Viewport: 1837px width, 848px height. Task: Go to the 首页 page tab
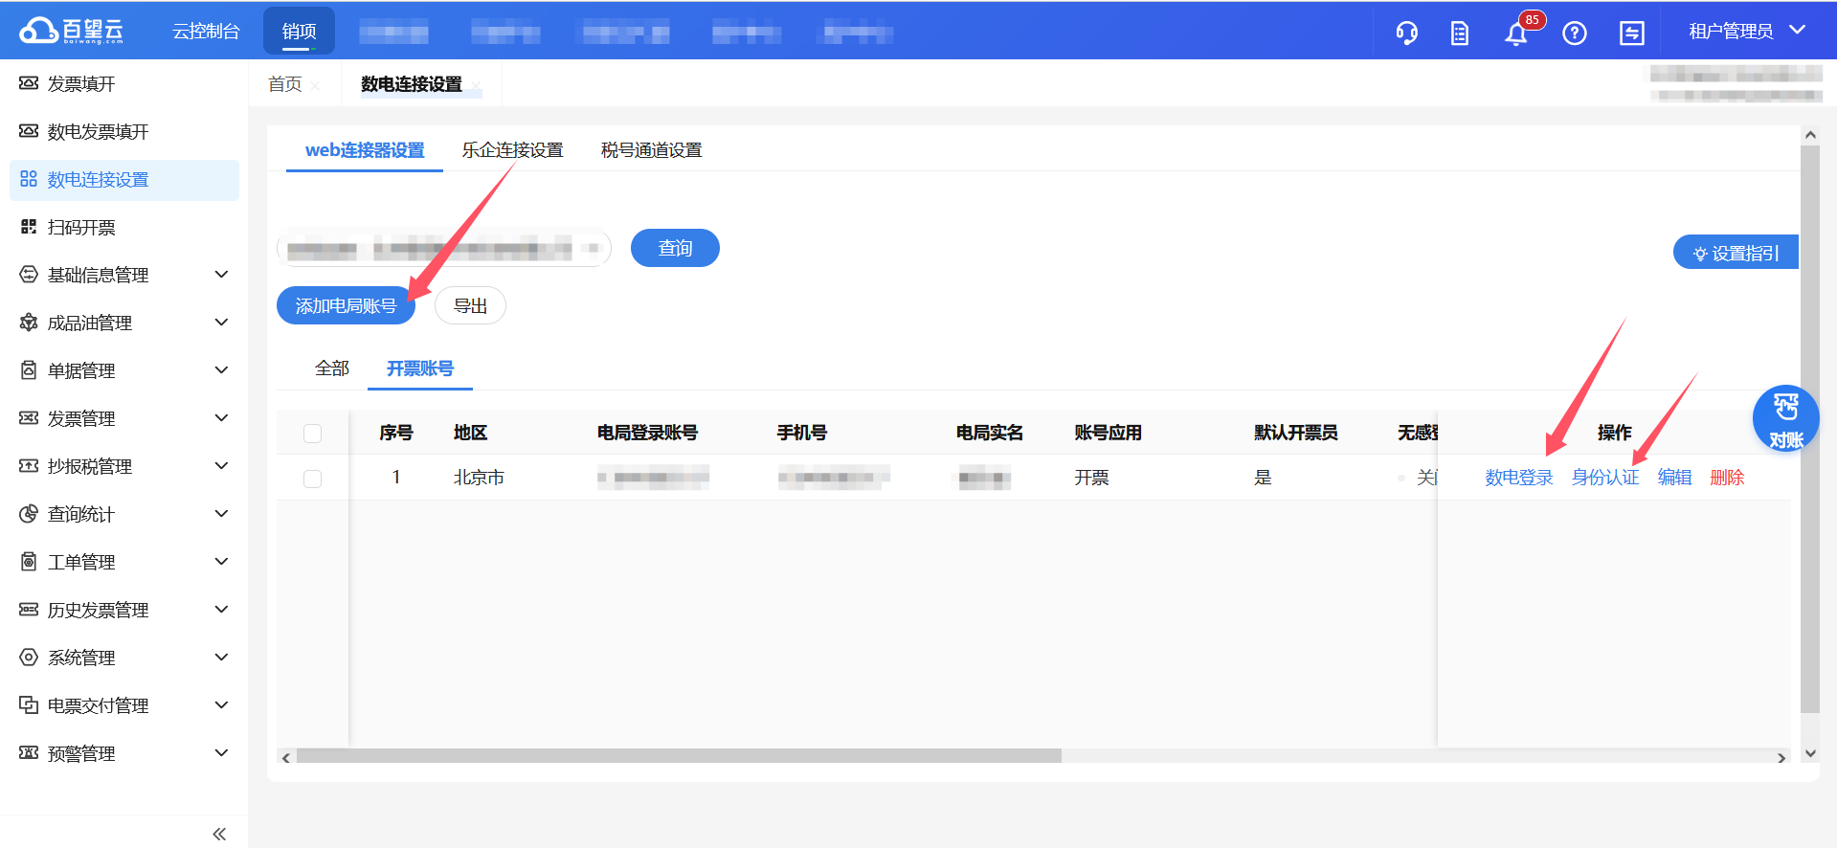284,85
